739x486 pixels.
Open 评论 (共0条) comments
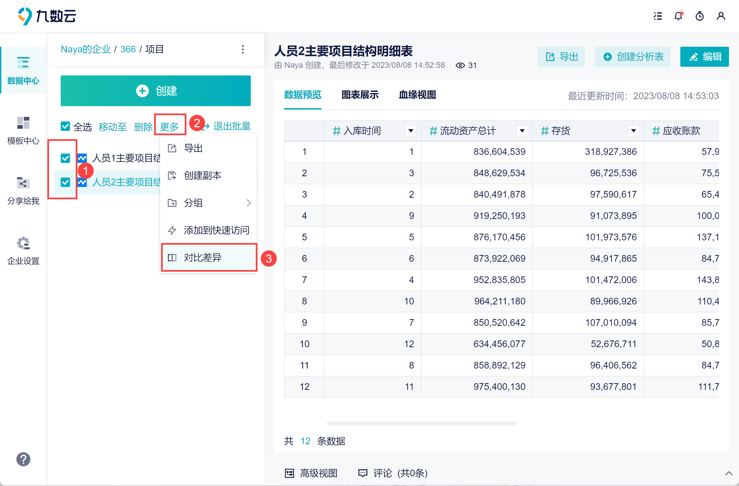(x=393, y=473)
